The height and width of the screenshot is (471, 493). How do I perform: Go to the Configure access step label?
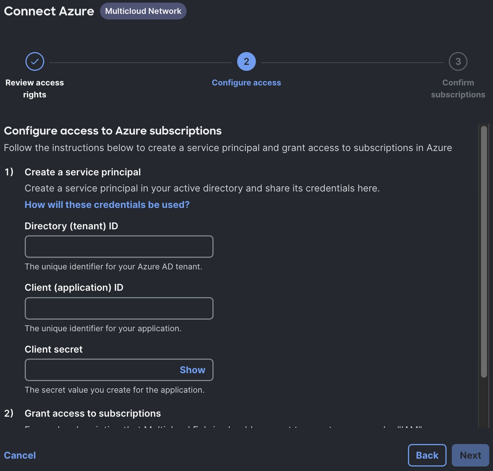(246, 83)
